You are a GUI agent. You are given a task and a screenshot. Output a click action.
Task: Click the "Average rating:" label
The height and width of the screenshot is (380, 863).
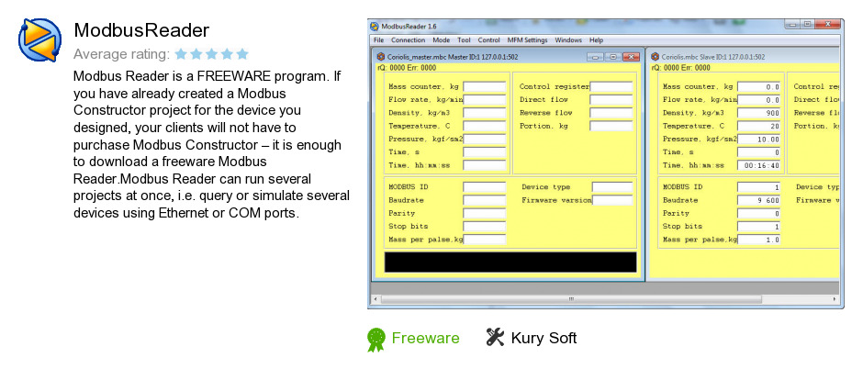[121, 54]
